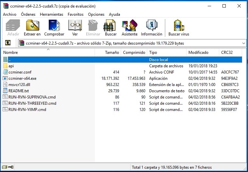Click the Extraer en toolbar icon
The width and height of the screenshot is (248, 172).
pos(32,25)
